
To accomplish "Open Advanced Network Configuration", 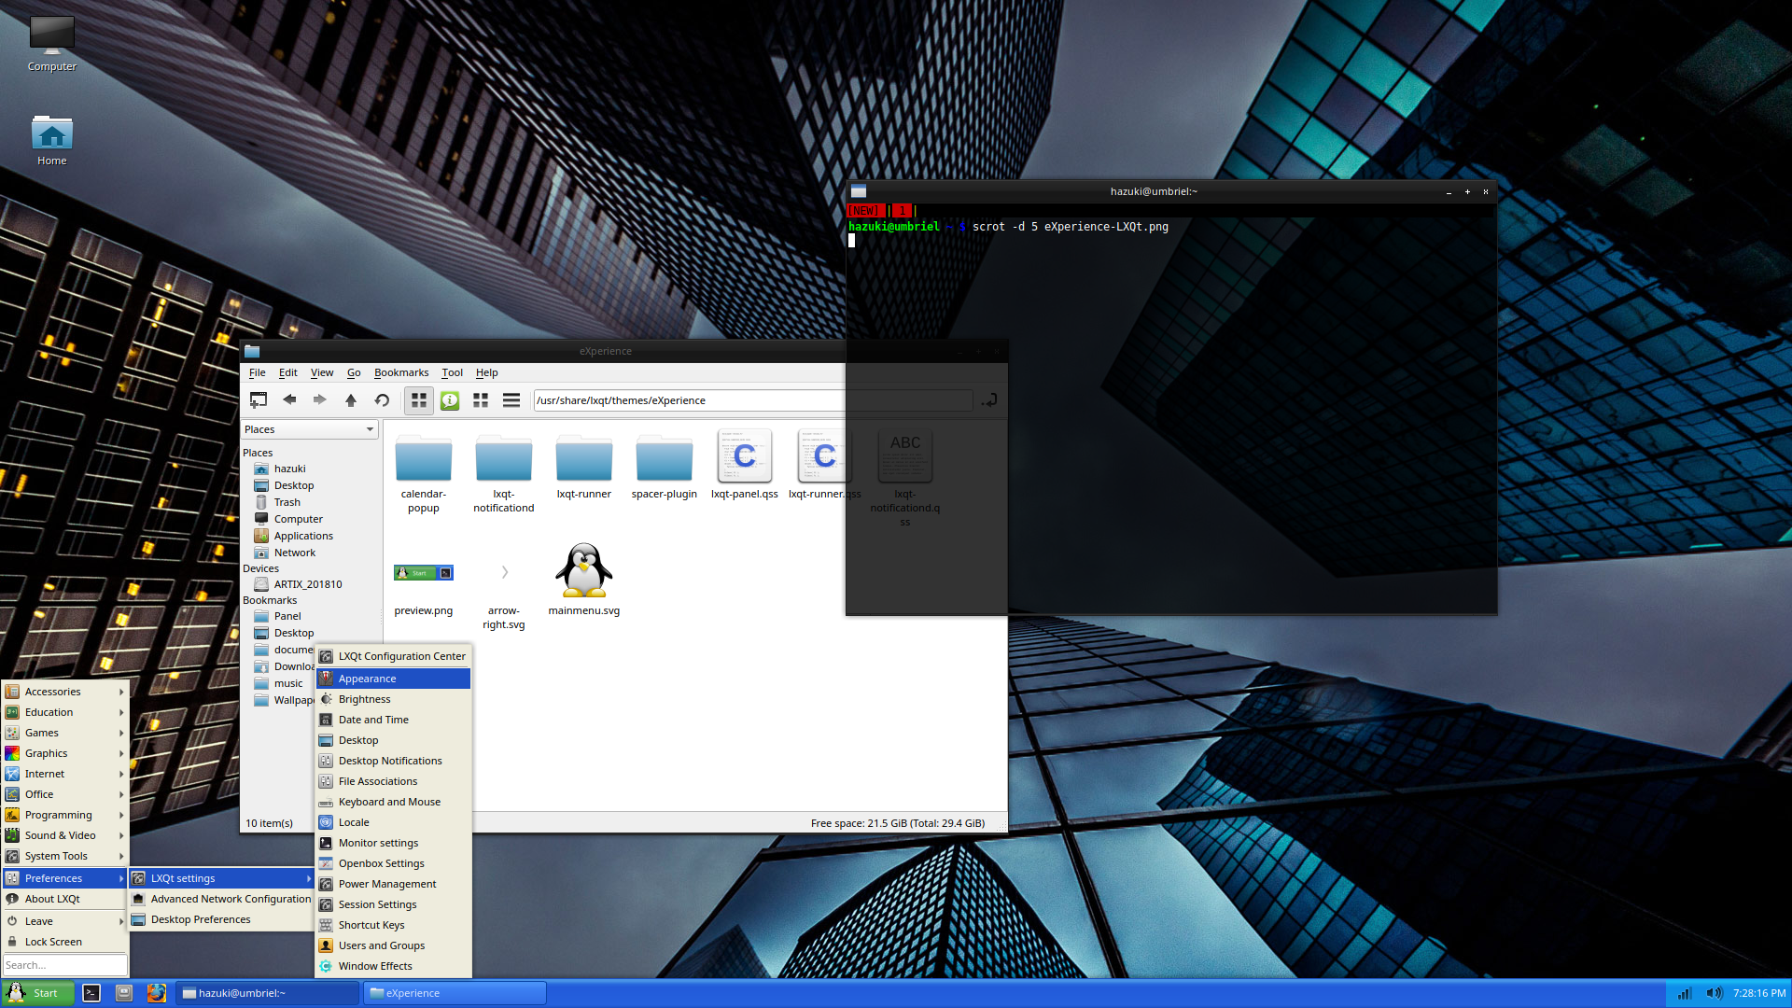I will coord(221,899).
